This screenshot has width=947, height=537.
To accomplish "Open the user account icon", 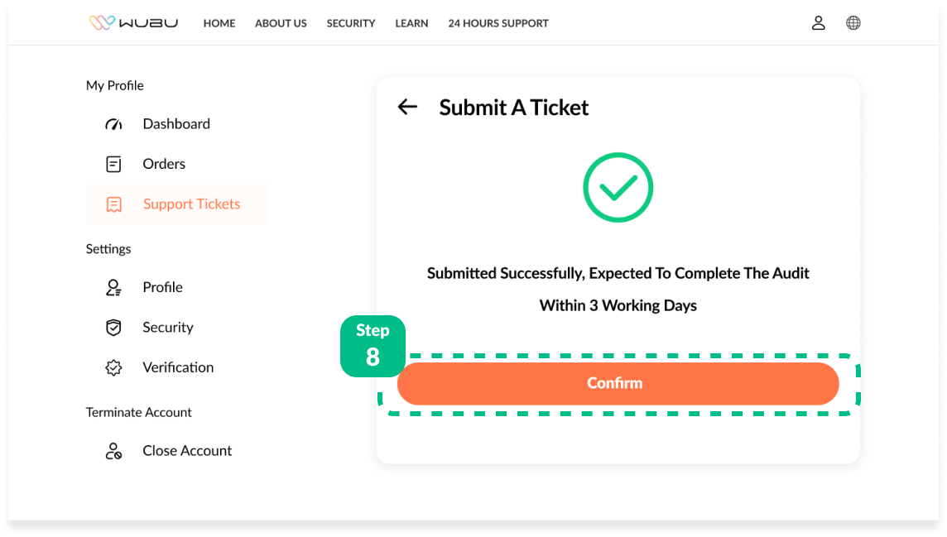I will (818, 23).
